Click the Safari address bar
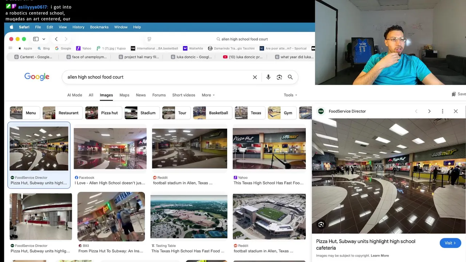The width and height of the screenshot is (466, 262). pyautogui.click(x=242, y=39)
